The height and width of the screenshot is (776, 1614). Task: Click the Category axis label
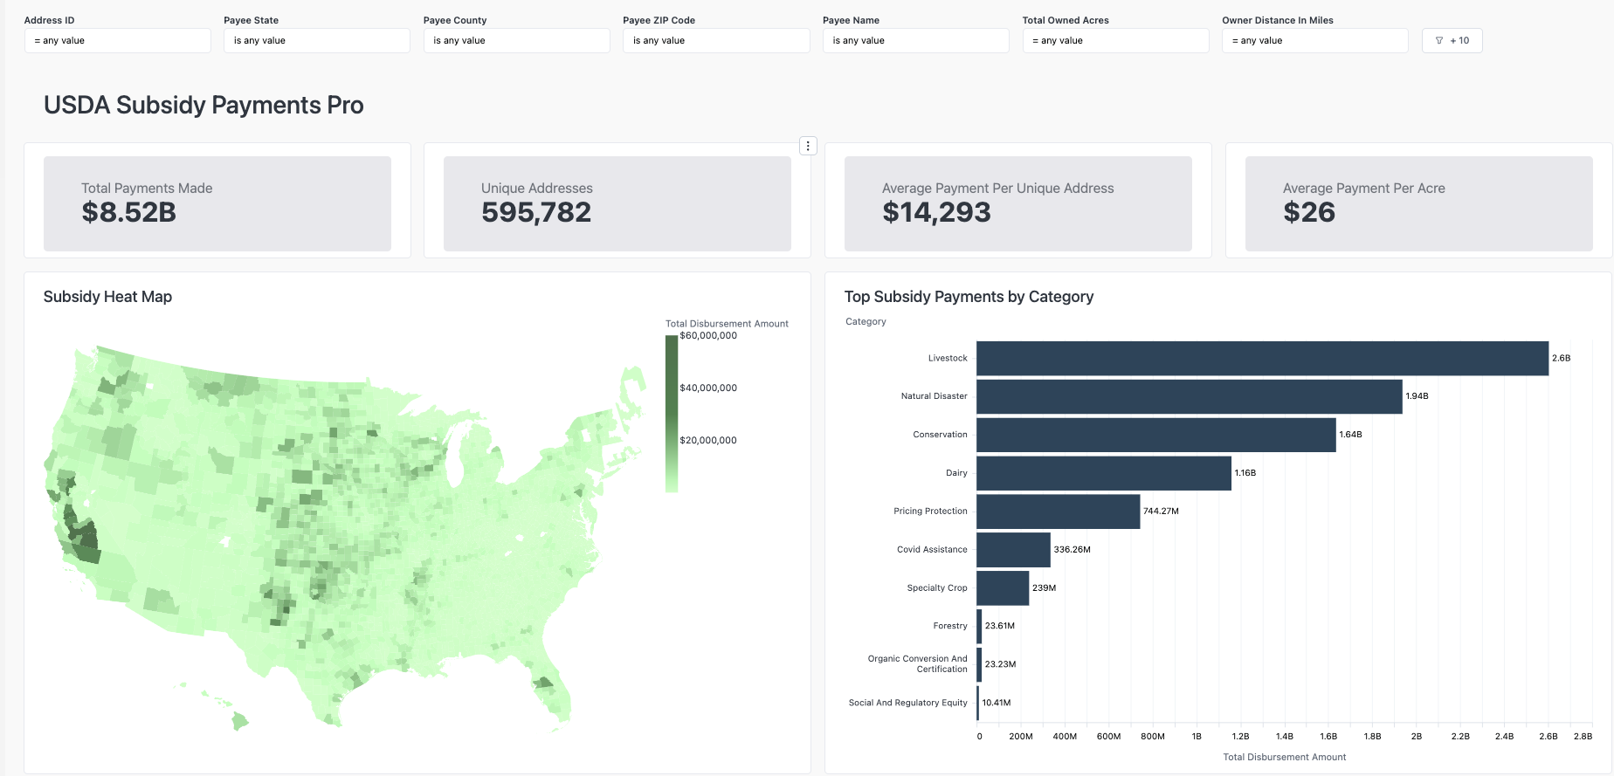(866, 322)
